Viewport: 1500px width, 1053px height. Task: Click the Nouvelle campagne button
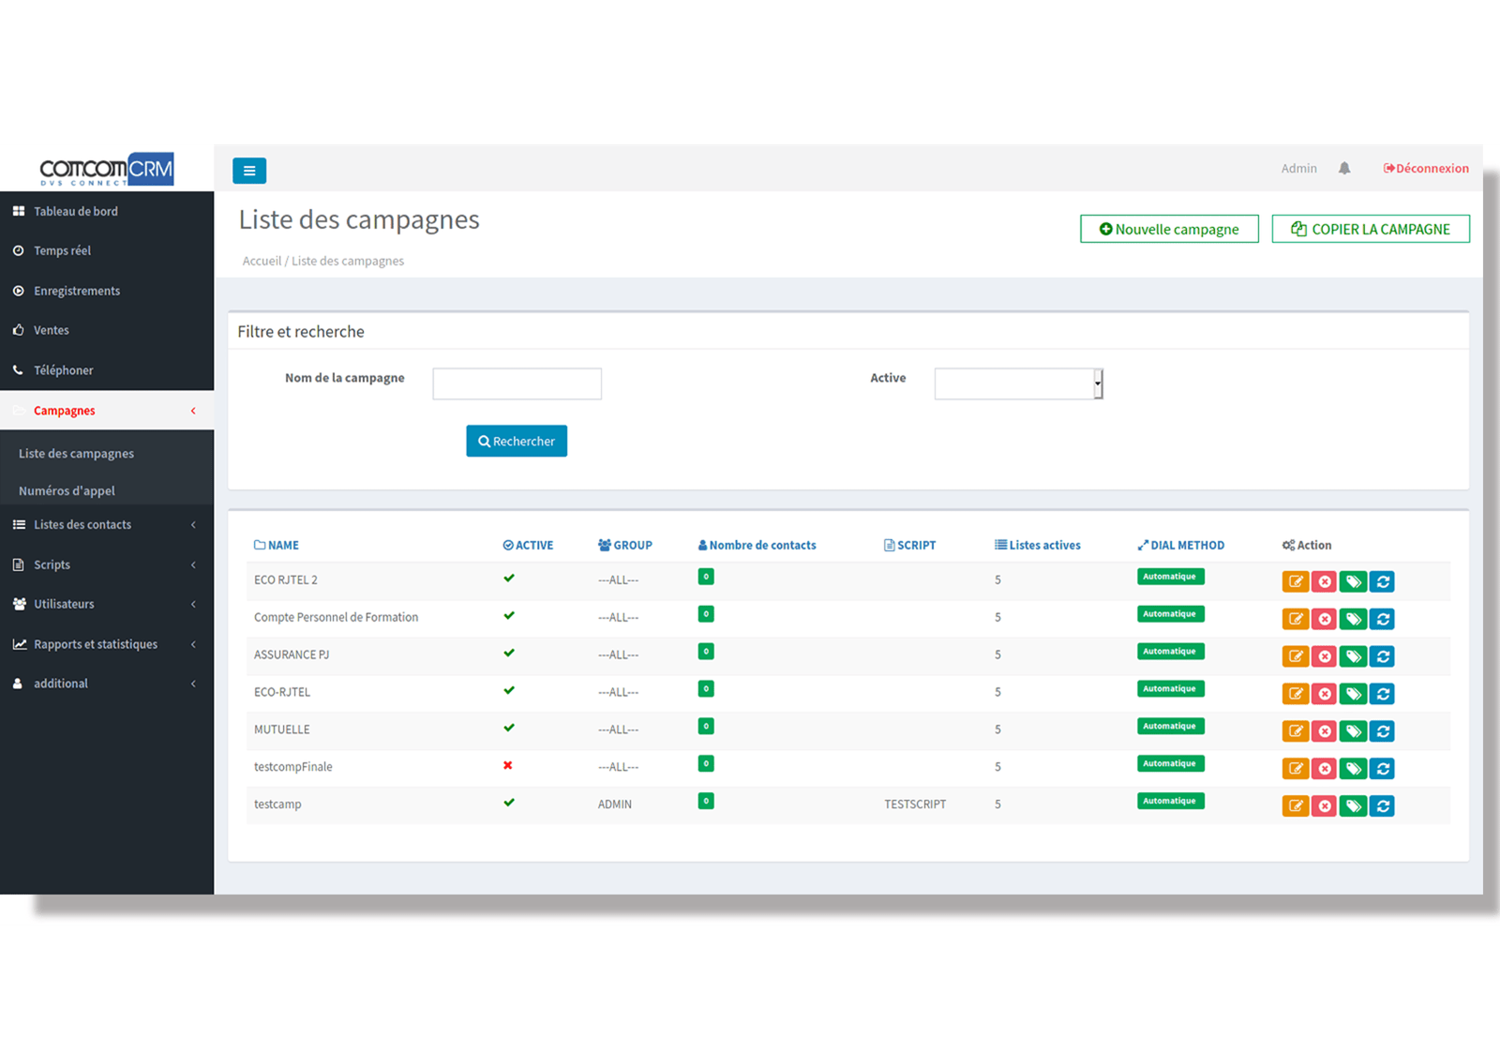(x=1169, y=229)
